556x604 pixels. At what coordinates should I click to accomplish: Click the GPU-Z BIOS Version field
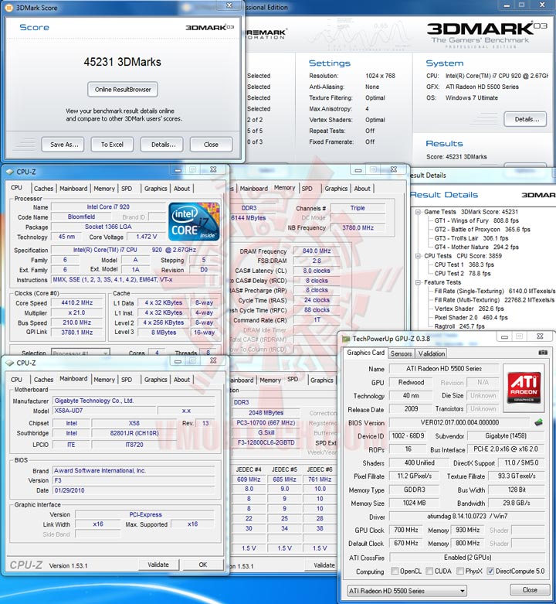coord(460,422)
